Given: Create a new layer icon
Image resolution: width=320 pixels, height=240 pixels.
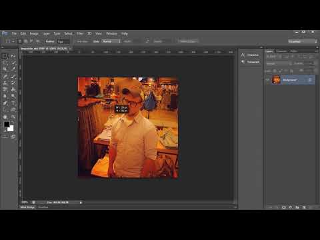Looking at the screenshot, I should coord(304,207).
